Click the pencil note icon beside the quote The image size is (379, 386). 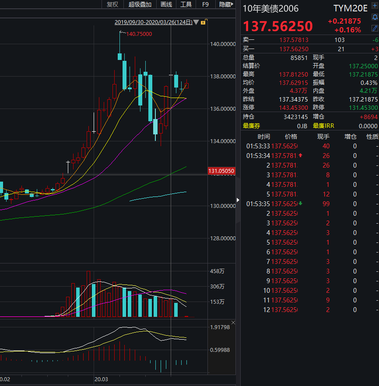[x=375, y=28]
